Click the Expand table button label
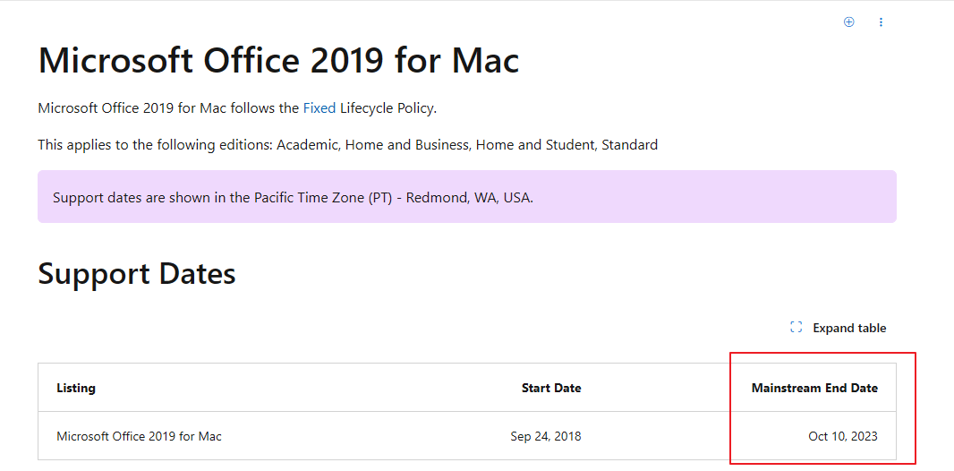The image size is (954, 471). tap(849, 328)
